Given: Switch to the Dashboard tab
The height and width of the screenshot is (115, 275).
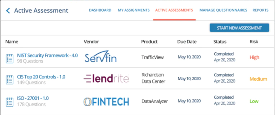Looking at the screenshot, I should tap(100, 10).
